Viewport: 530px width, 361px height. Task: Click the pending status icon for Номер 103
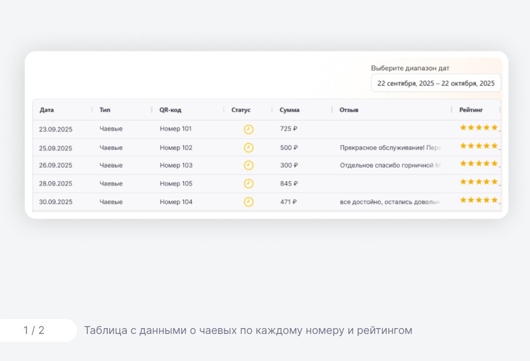[x=248, y=166]
